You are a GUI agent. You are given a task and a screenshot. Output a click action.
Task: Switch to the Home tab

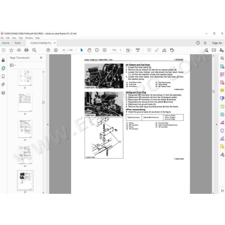click(x=6, y=43)
